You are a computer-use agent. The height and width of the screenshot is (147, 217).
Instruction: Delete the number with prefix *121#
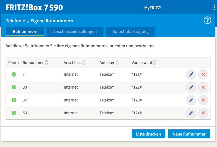pyautogui.click(x=203, y=75)
